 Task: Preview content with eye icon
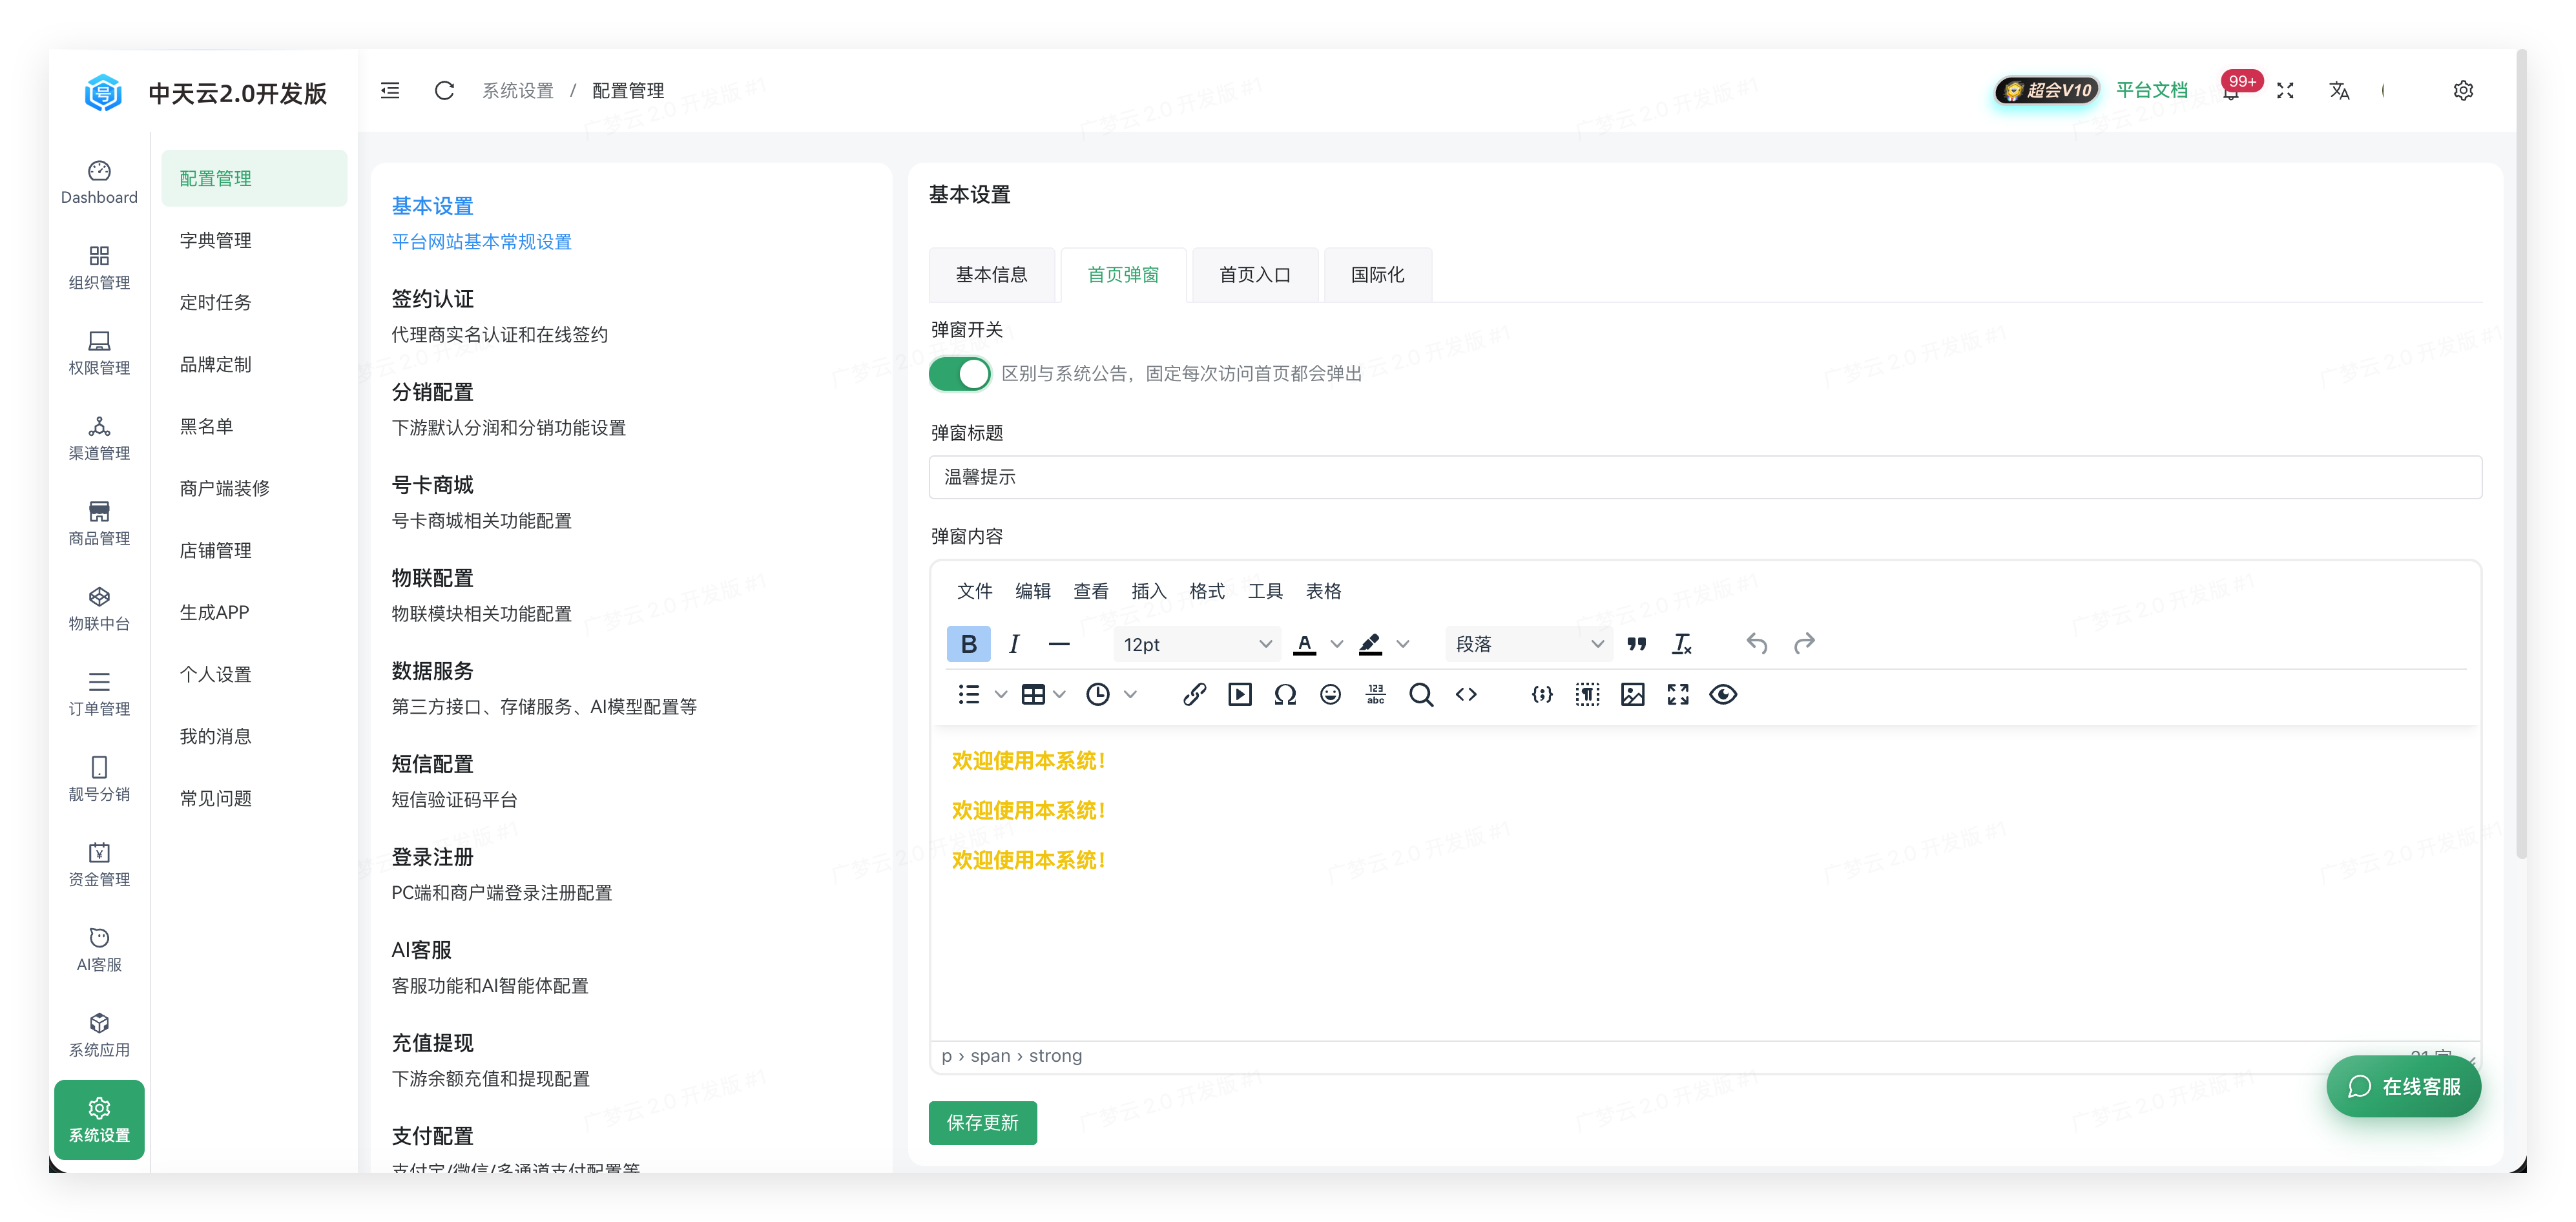(x=1723, y=694)
